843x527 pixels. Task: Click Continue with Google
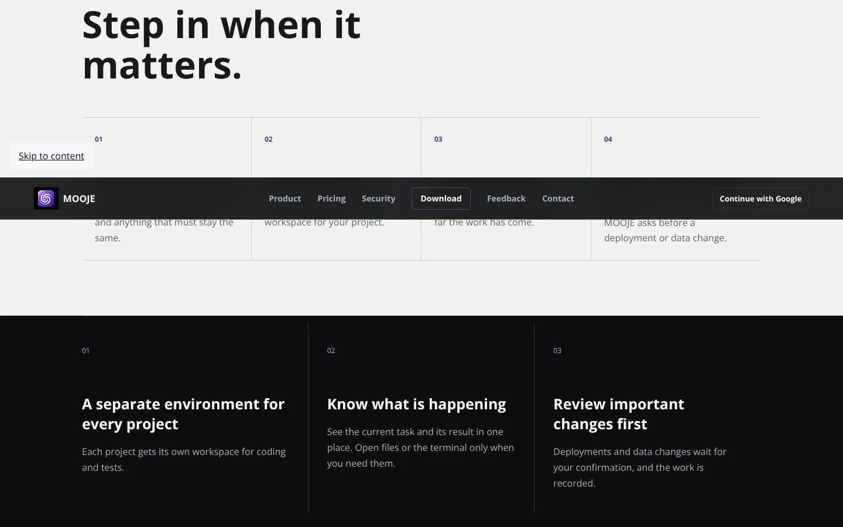[x=760, y=199]
